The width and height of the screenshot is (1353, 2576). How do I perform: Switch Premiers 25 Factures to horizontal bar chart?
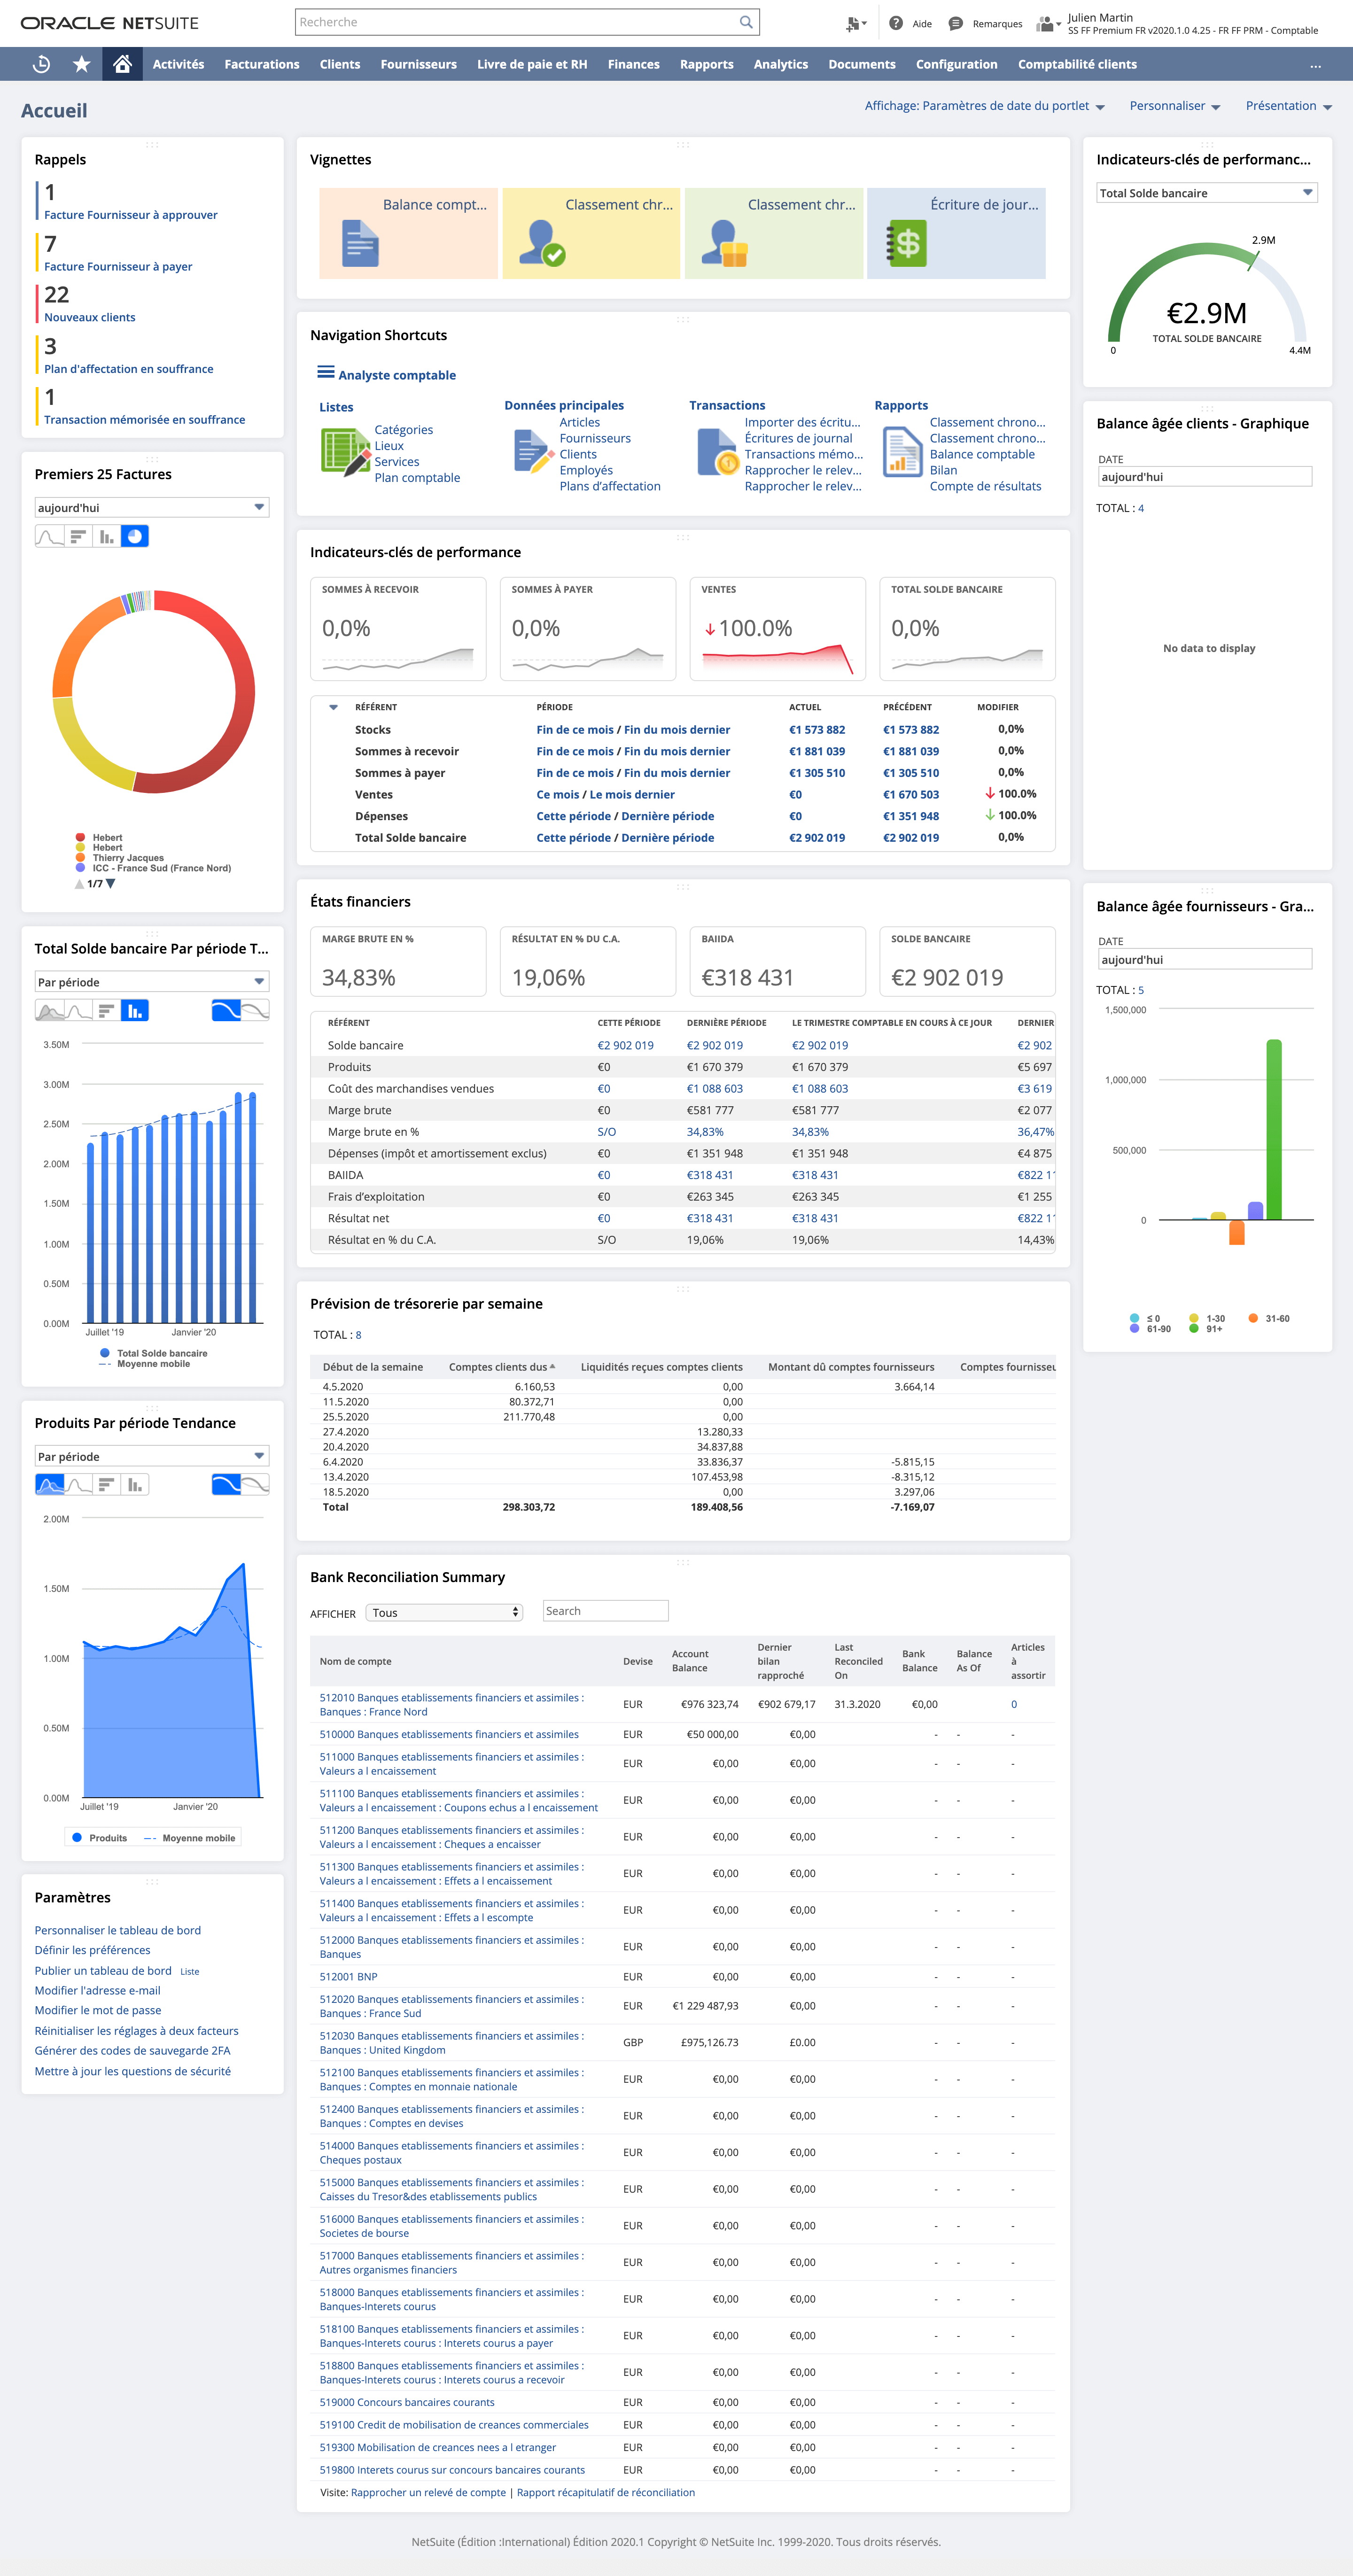coord(78,537)
